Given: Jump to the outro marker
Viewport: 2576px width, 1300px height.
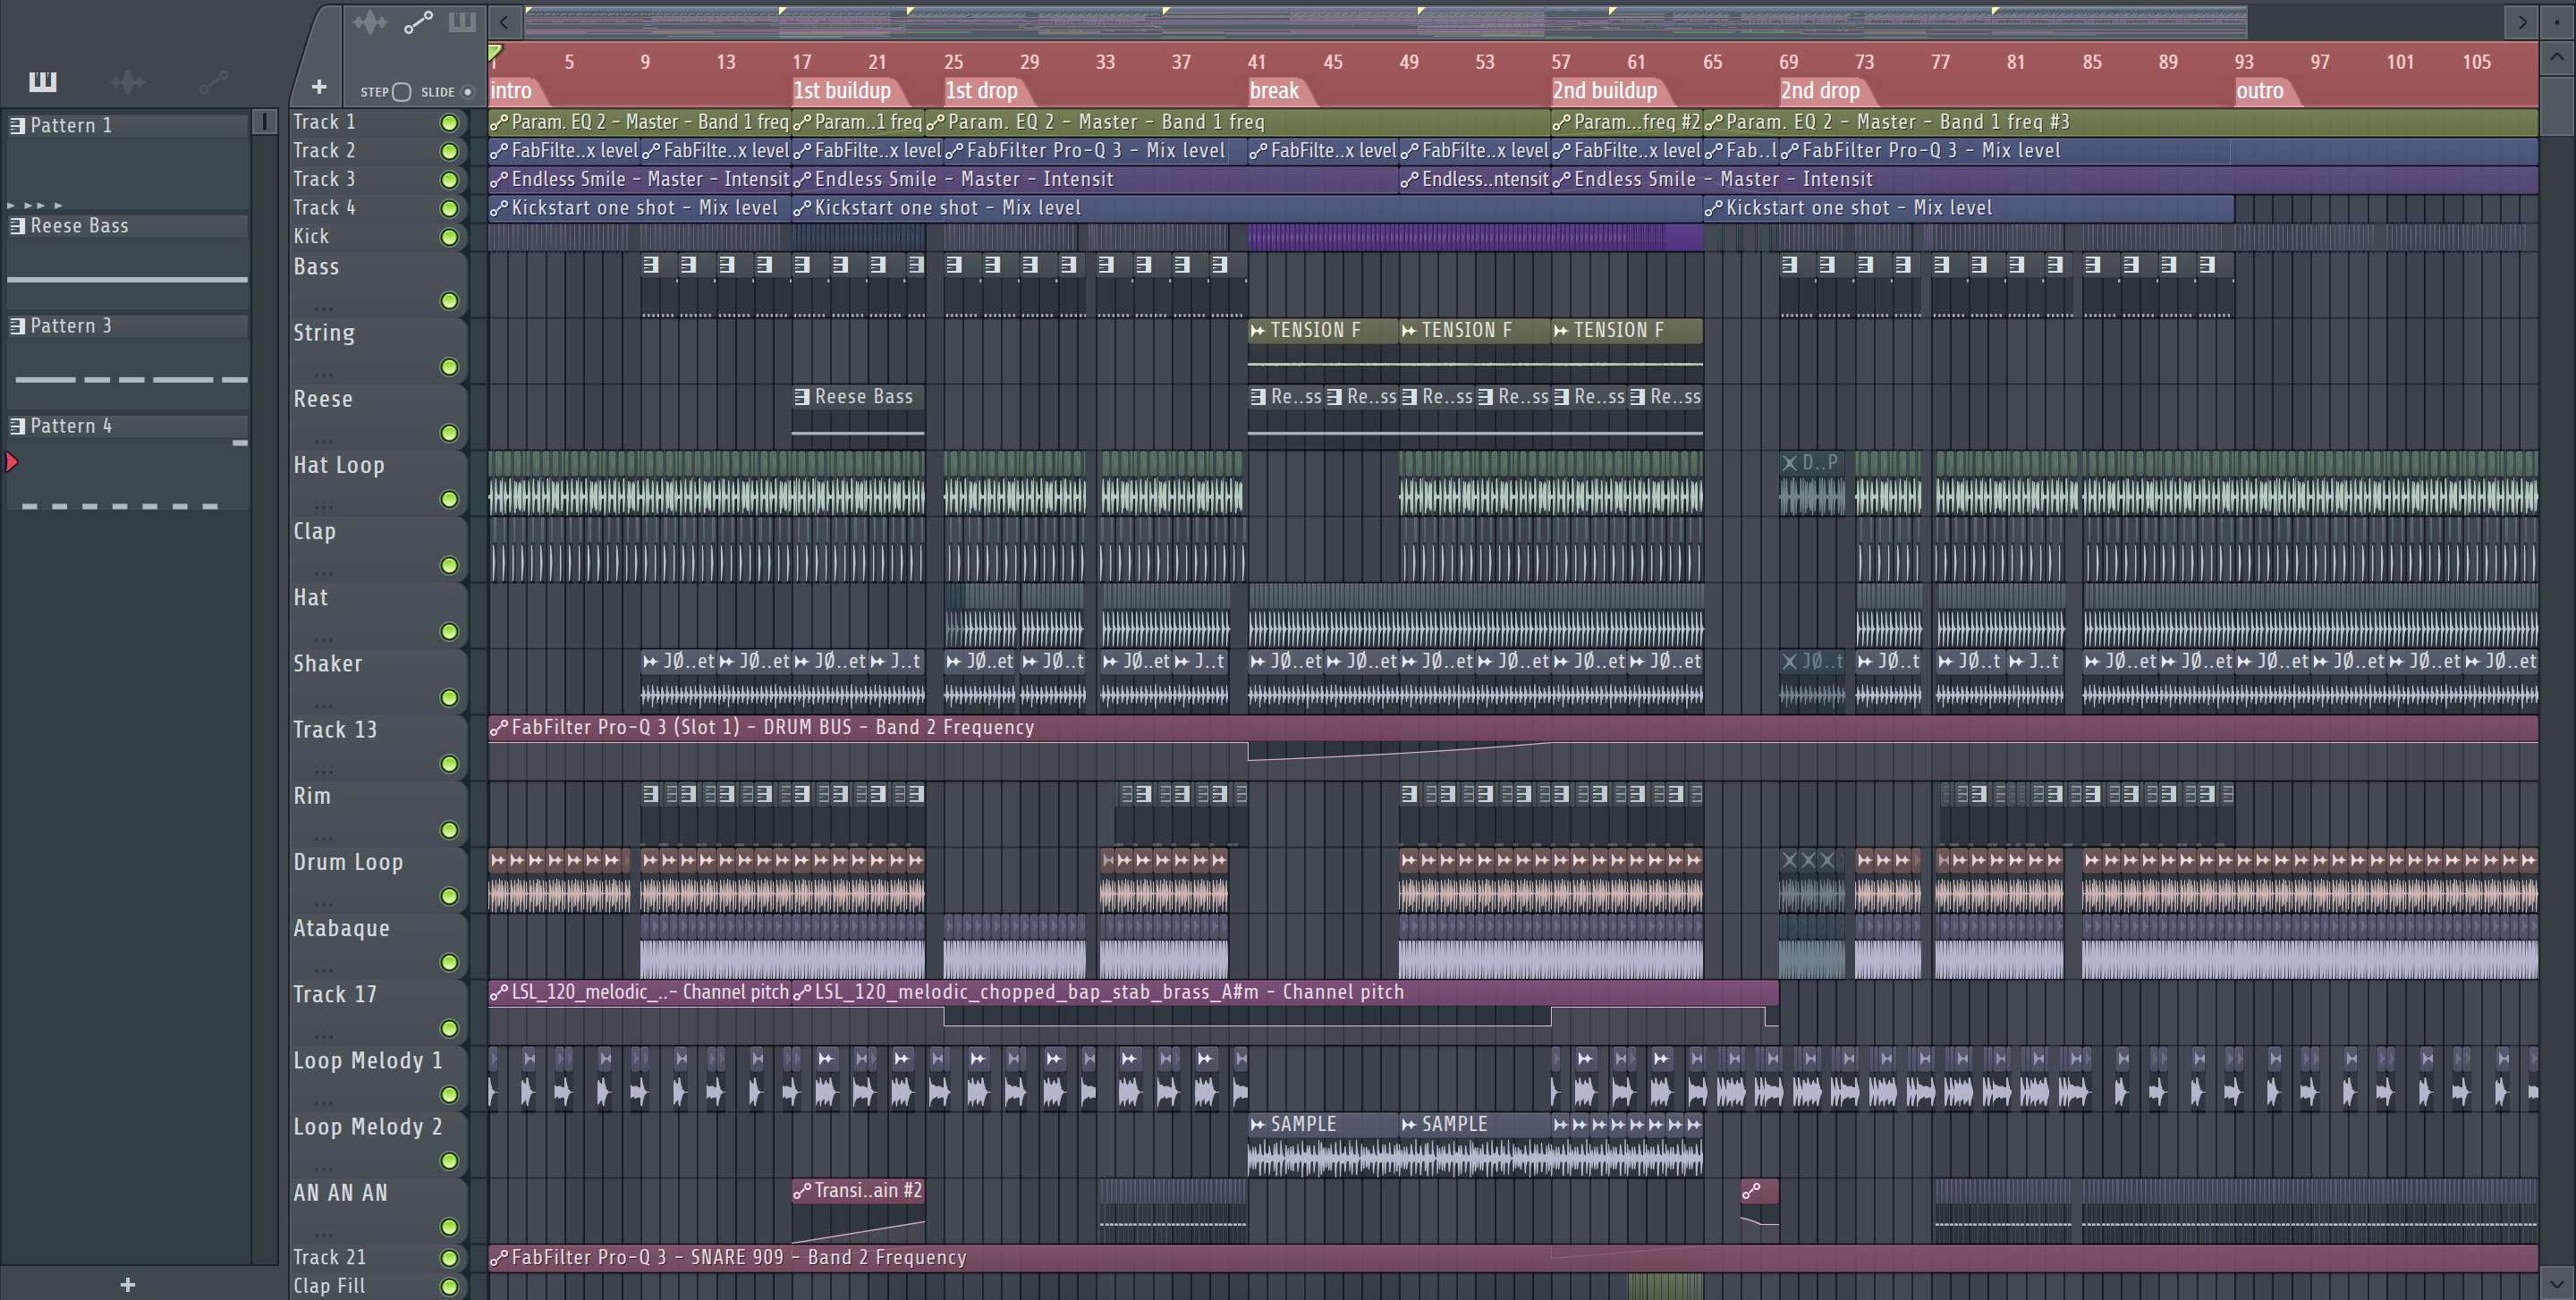Looking at the screenshot, I should pos(2260,92).
